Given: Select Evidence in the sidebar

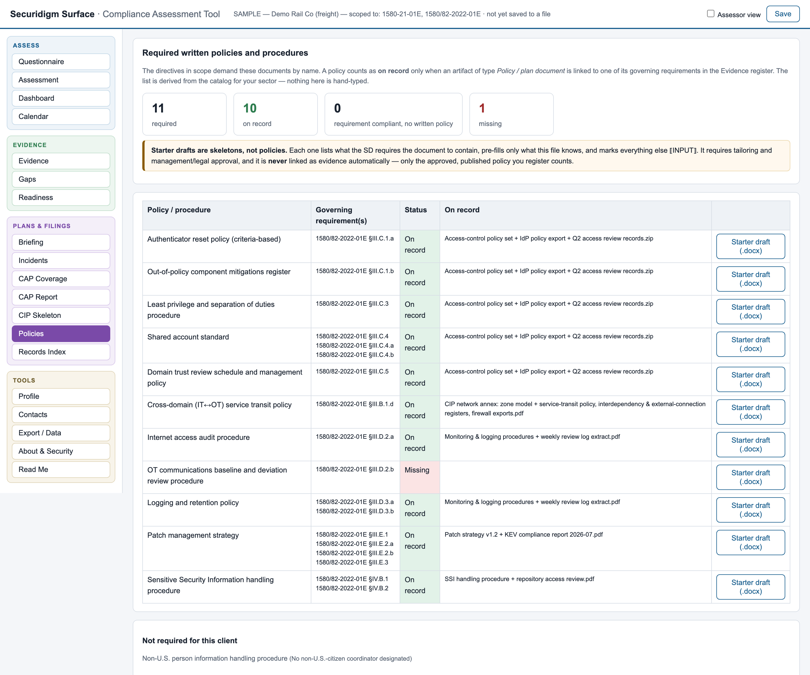Looking at the screenshot, I should pos(61,161).
